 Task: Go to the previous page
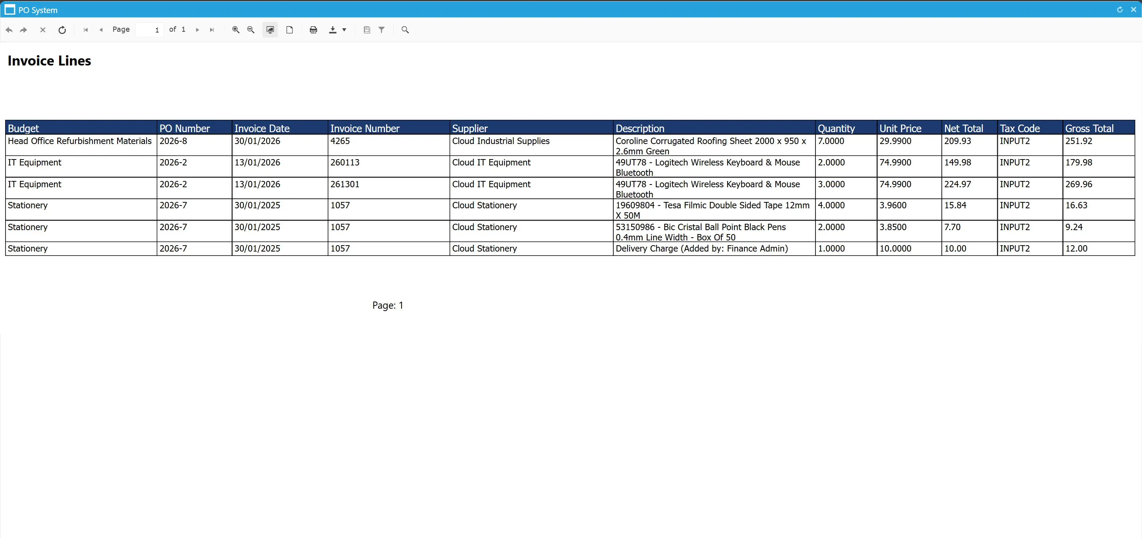(x=100, y=30)
